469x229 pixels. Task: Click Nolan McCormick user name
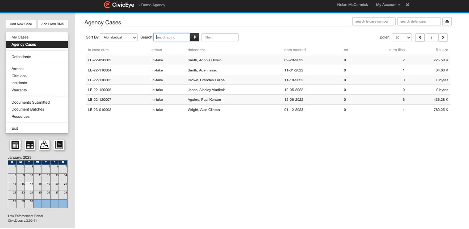352,5
